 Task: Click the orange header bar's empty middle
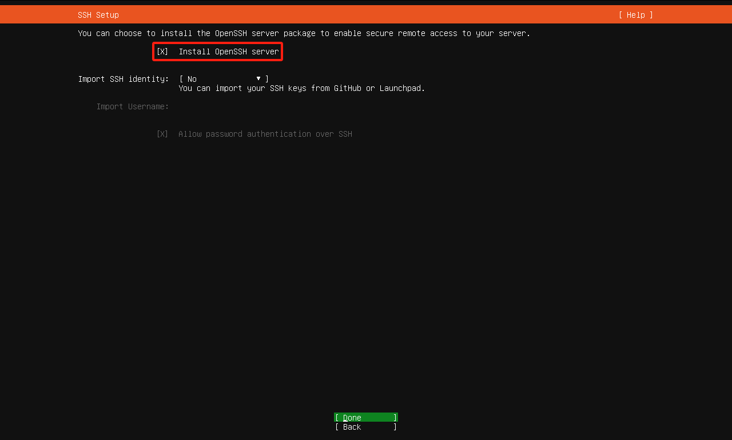click(366, 15)
